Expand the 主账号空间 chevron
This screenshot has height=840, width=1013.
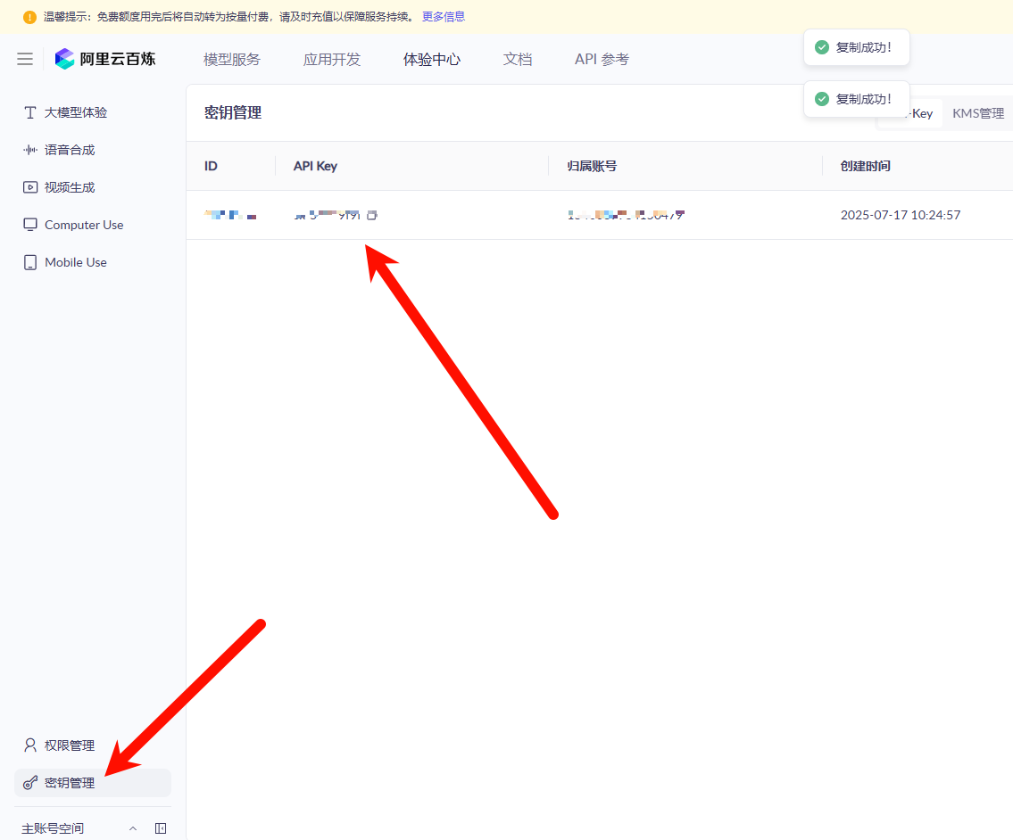[133, 828]
